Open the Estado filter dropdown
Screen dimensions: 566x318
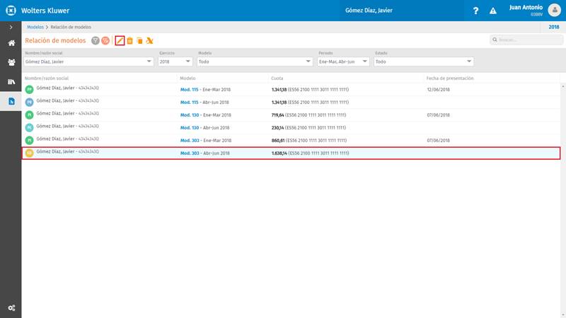424,61
